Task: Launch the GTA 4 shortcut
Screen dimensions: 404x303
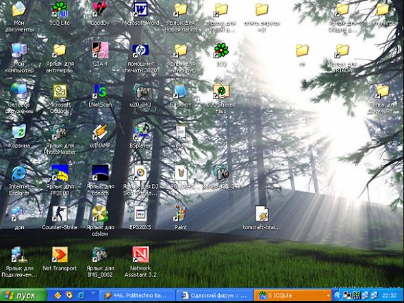Action: coord(100,50)
